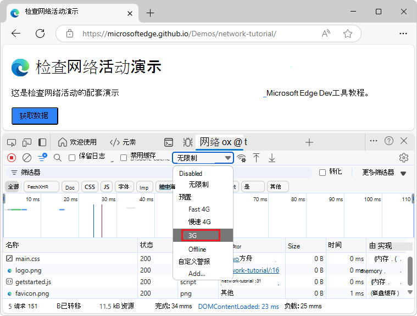
Task: Filter by 其他 requests
Action: click(277, 187)
